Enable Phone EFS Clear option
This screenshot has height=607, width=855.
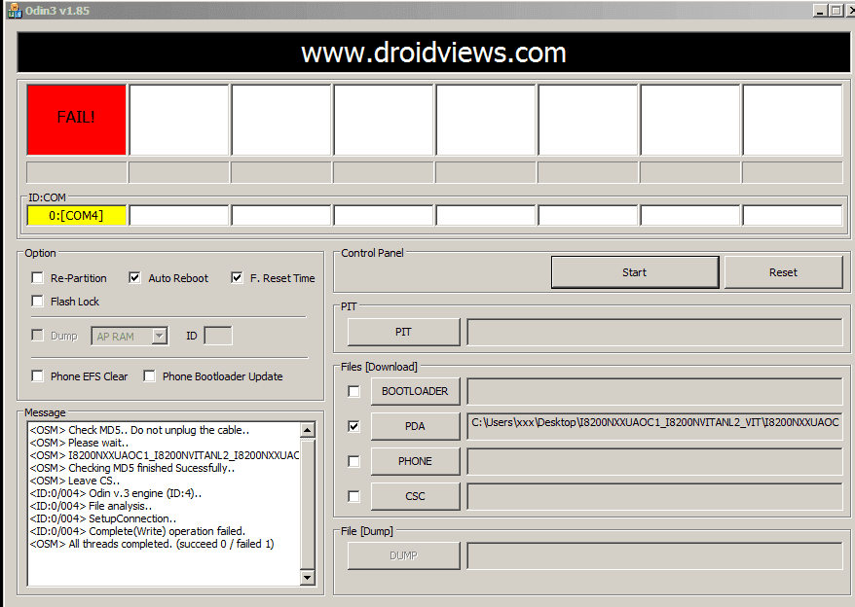(37, 375)
